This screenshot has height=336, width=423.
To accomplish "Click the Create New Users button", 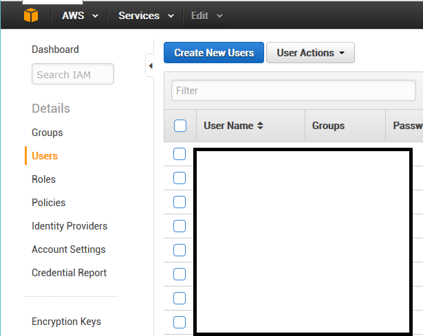I will coord(214,53).
